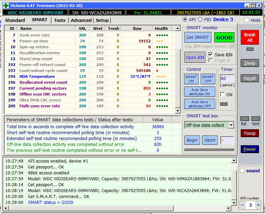Increase API number with plus button
Viewport: 265px width, 214px height.
[258, 205]
